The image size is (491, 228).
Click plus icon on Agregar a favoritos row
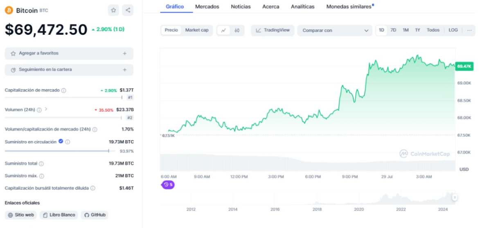125,53
